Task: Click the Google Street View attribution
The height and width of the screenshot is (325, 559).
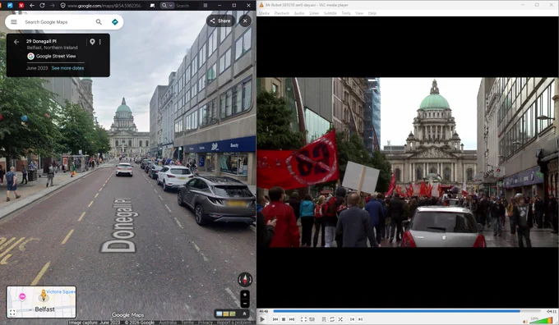Action: [51, 57]
